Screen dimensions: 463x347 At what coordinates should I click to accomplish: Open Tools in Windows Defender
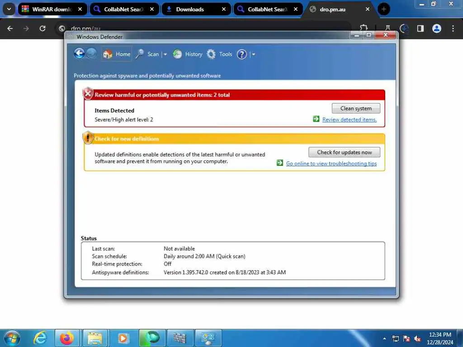tap(219, 54)
